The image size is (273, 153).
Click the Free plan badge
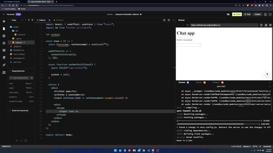point(18,14)
